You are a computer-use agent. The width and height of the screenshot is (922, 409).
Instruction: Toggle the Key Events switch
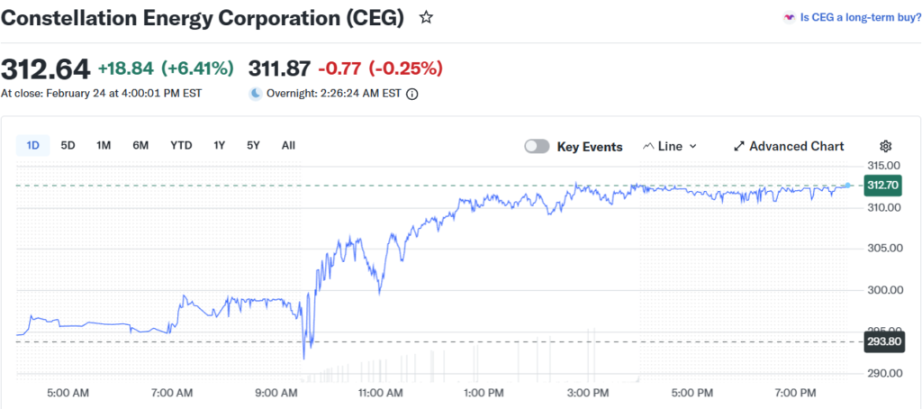point(537,146)
